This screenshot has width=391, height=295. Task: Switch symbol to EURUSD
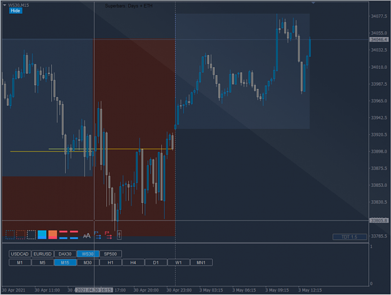[43, 254]
